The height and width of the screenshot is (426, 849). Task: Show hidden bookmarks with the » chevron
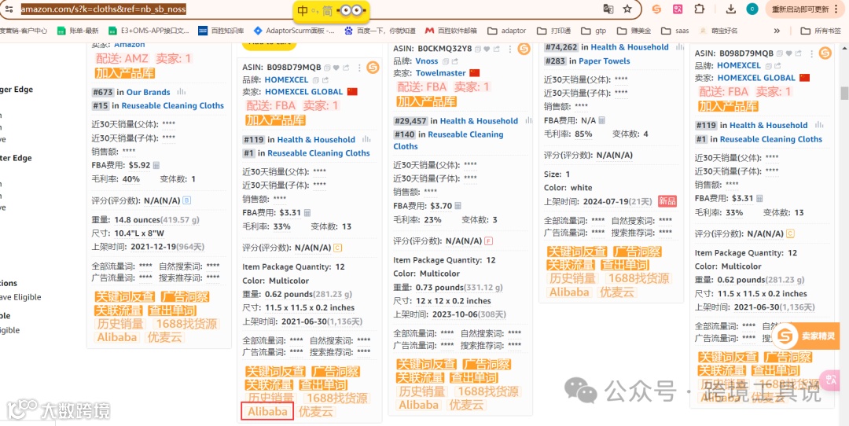coord(777,31)
